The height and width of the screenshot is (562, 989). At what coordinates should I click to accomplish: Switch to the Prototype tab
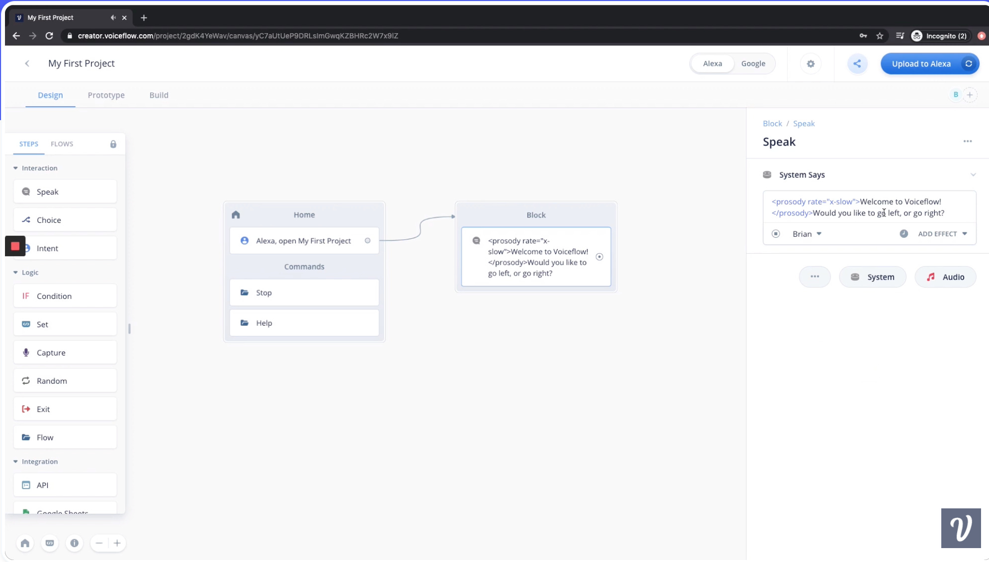coord(106,95)
